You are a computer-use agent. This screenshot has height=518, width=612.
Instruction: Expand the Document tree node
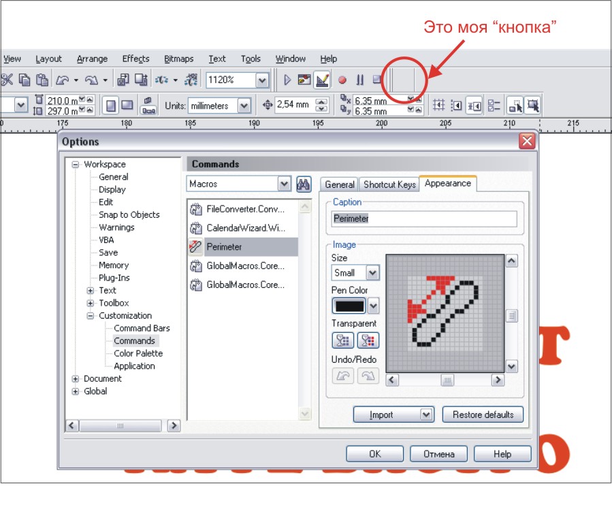[x=76, y=378]
